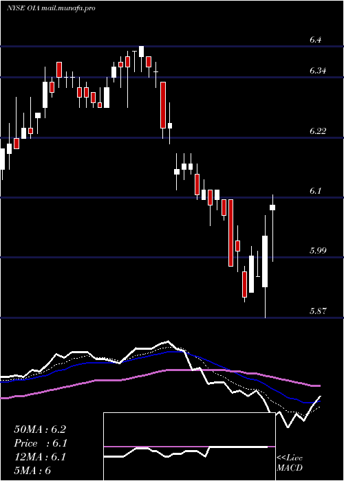344x481 pixels.
Task: Click the 6.1 price axis label
Action: (x=315, y=191)
